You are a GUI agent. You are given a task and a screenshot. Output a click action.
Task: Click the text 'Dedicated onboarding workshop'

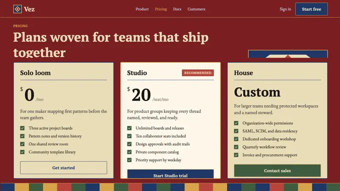coord(269,139)
